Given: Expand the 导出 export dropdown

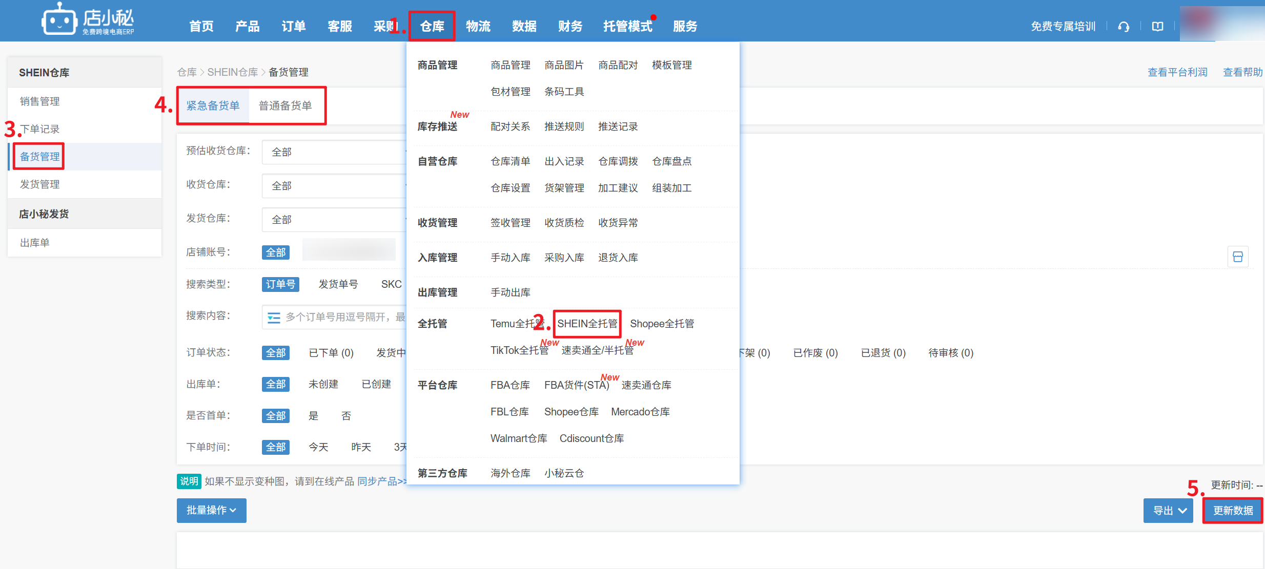Looking at the screenshot, I should (1168, 511).
